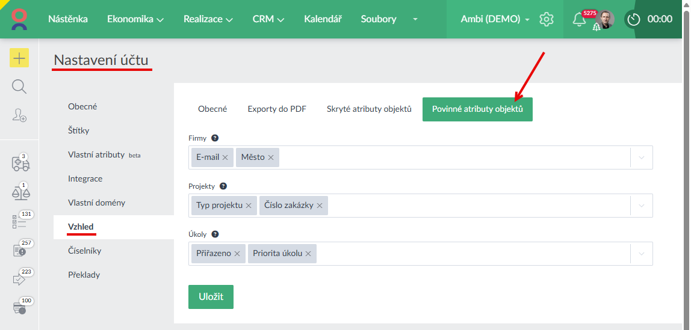This screenshot has width=691, height=330.
Task: Switch to Skryté atributy objektů tab
Action: click(x=369, y=109)
